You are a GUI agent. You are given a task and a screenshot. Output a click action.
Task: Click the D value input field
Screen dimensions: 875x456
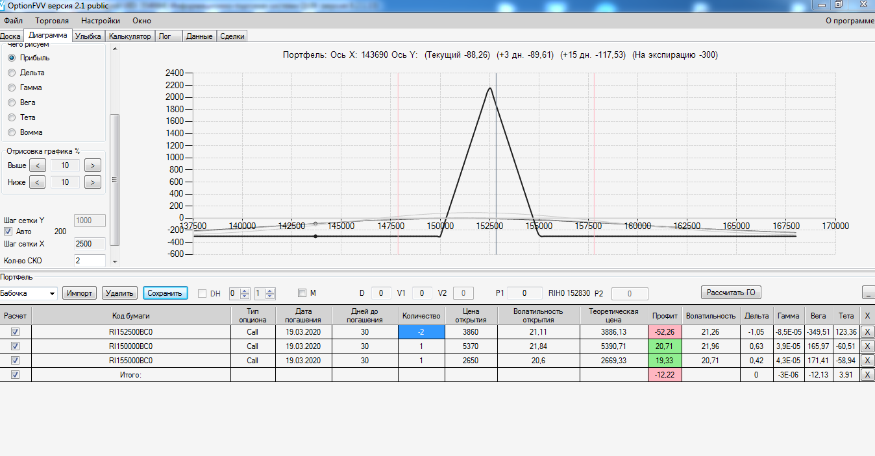(x=382, y=293)
